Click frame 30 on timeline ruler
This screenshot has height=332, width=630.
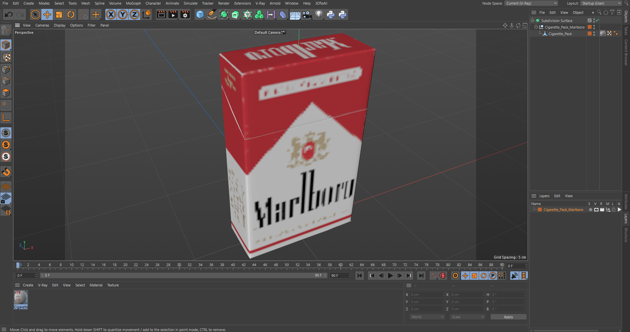point(179,265)
